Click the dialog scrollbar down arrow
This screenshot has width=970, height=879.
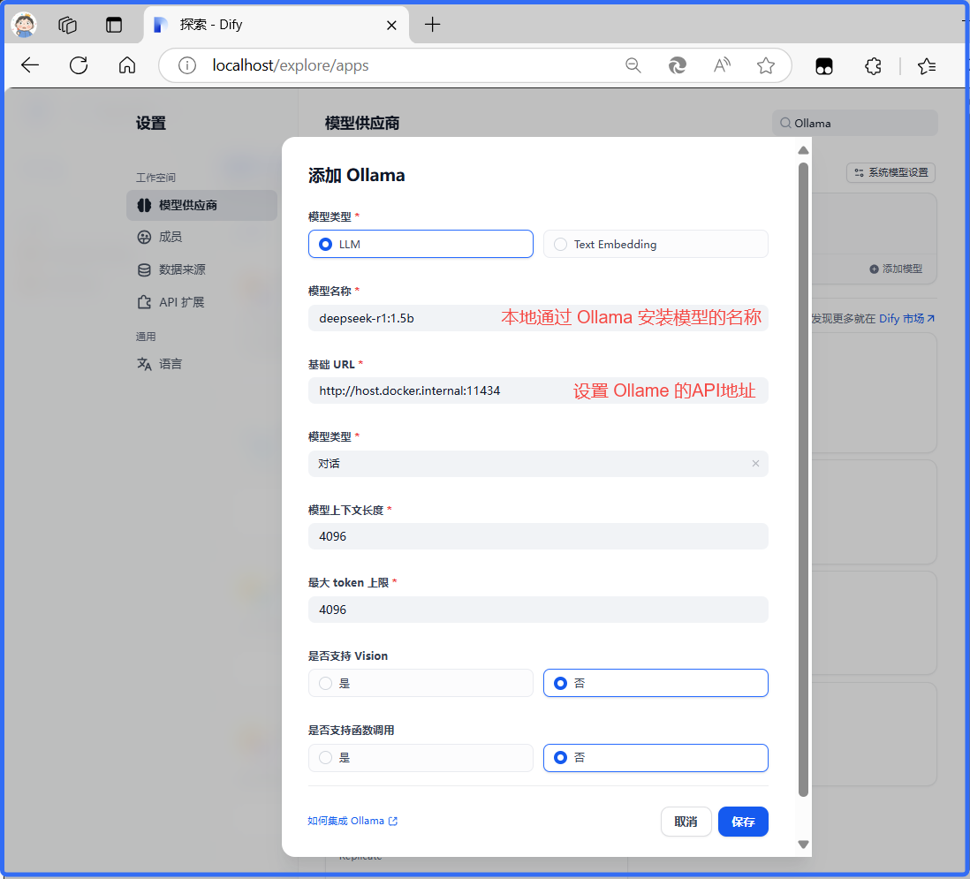(x=803, y=845)
